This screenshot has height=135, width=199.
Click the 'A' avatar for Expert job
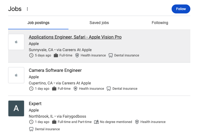tap(16, 108)
